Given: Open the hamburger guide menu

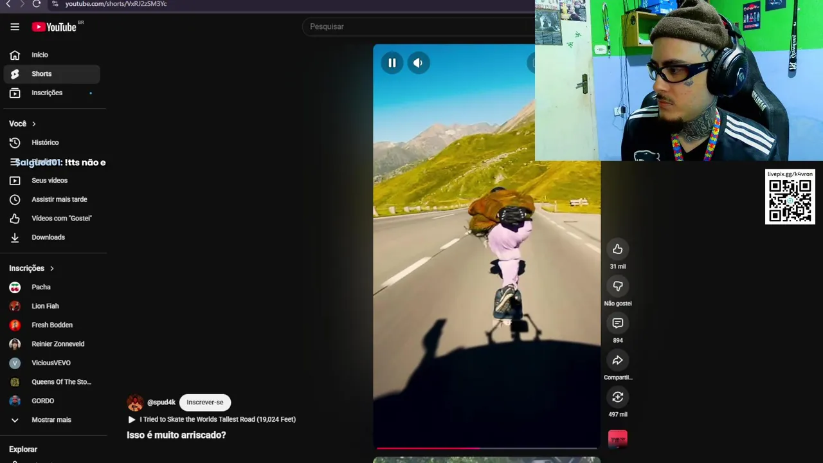Looking at the screenshot, I should tap(15, 26).
